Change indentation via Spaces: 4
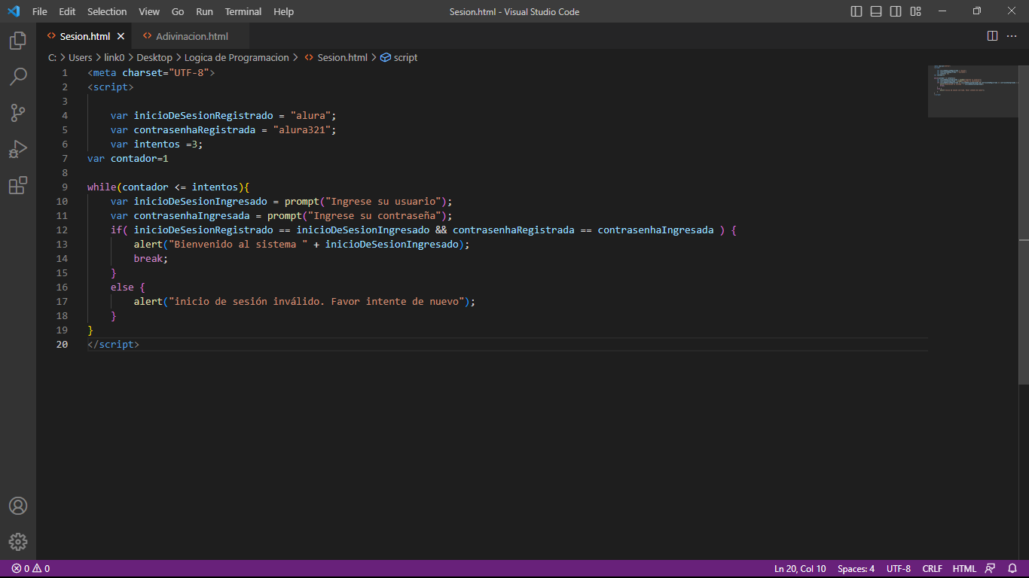Screen dimensions: 1029x578 point(856,569)
